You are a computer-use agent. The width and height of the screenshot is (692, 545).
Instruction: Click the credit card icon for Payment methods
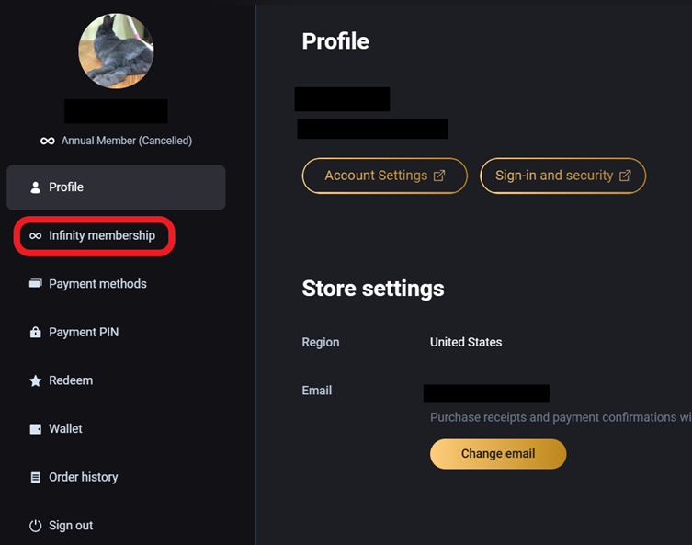click(x=36, y=284)
